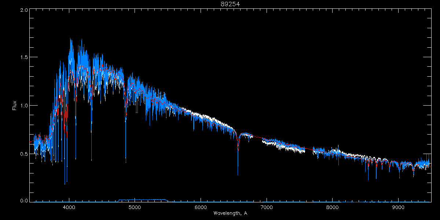Pick the 0.5 flux tick label
Screen dimensions: 440x220
24,154
